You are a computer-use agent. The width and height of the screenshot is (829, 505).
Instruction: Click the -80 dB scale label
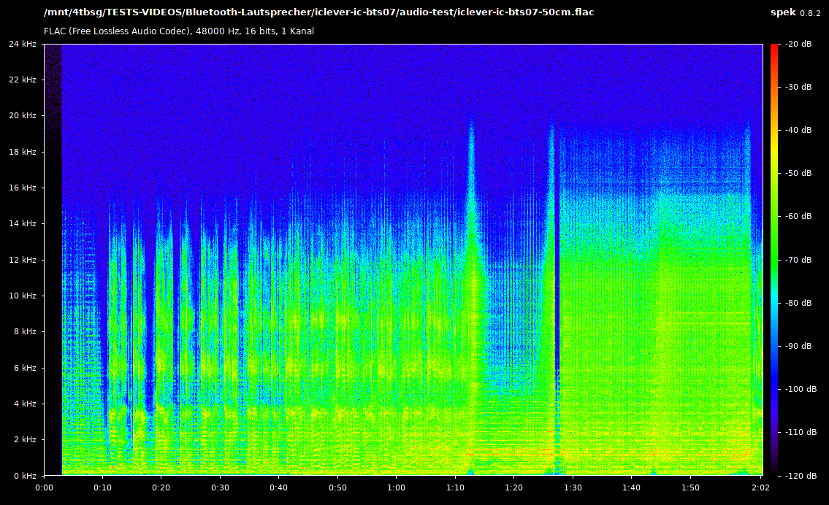tap(799, 303)
